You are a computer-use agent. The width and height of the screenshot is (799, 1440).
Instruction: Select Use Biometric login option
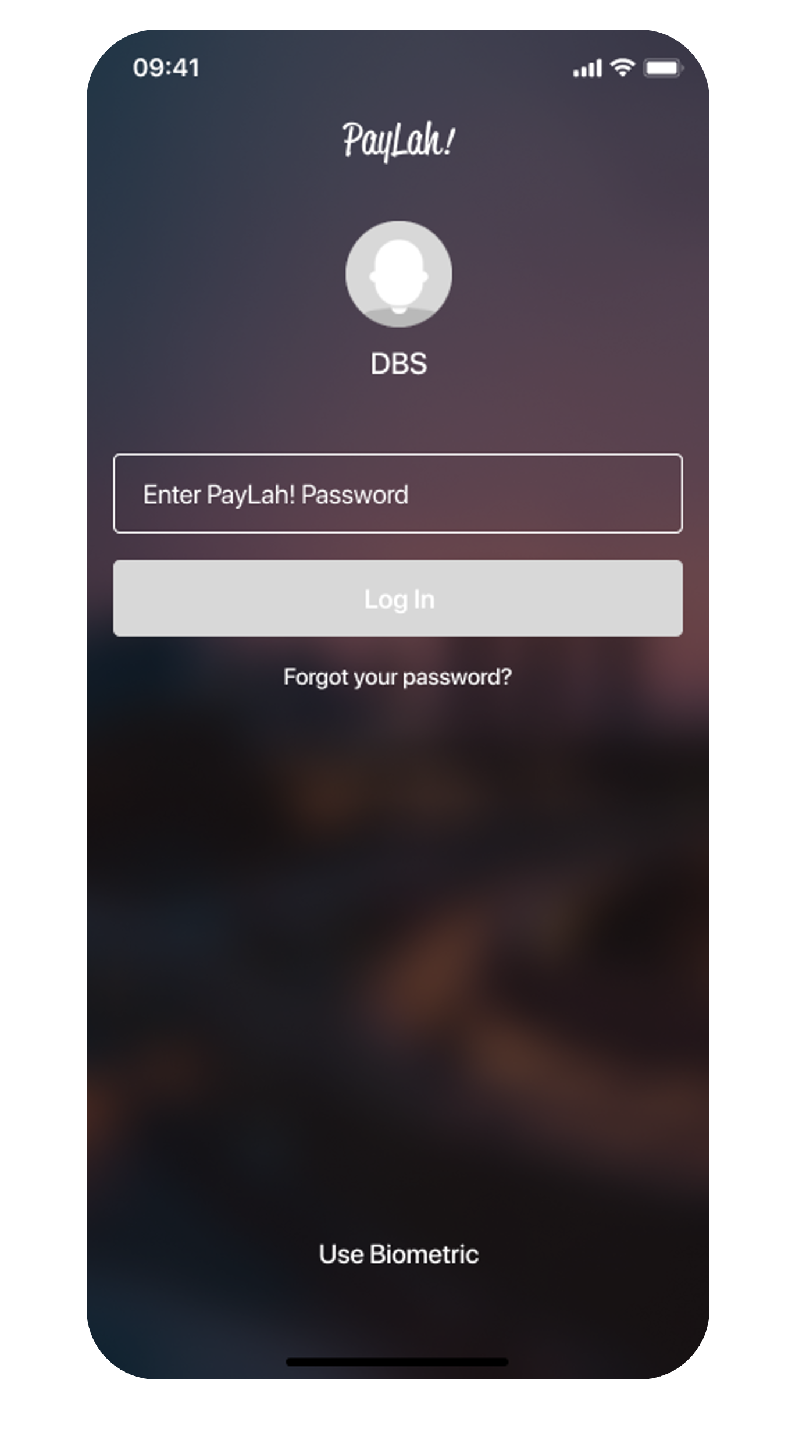[x=399, y=1254]
